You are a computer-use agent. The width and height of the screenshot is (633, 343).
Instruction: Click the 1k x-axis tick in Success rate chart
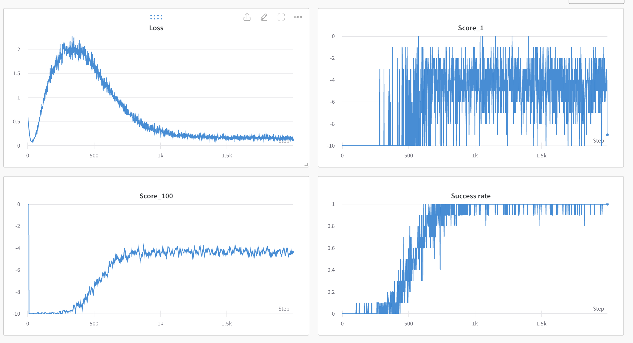[x=475, y=324]
